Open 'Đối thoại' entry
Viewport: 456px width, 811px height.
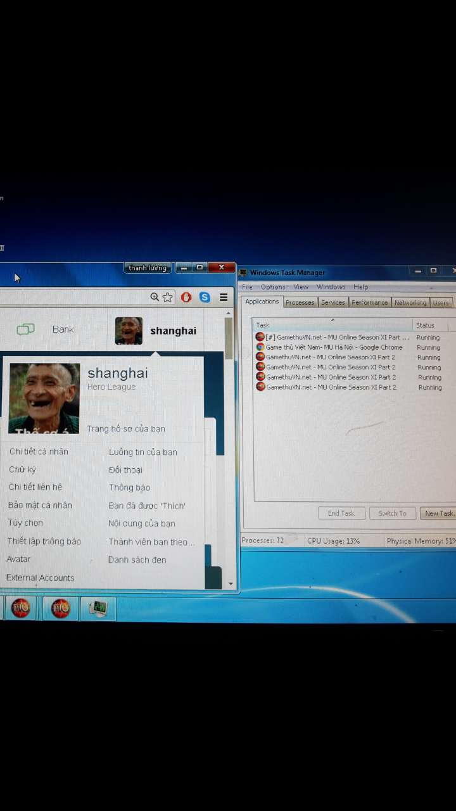pos(125,470)
